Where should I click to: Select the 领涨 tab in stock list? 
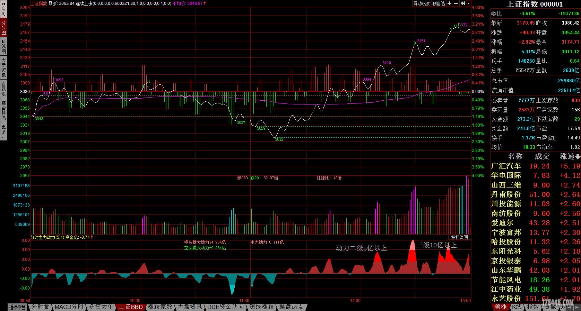click(501, 307)
